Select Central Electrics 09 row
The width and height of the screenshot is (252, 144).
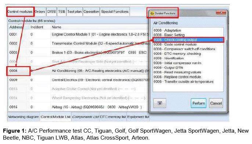[x=78, y=80]
